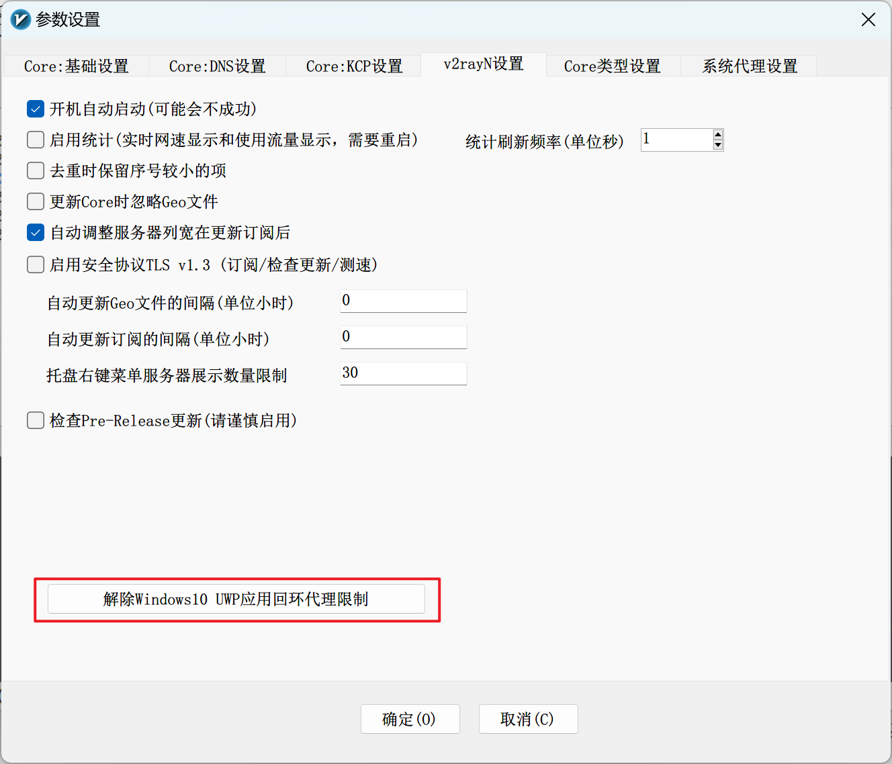Enable 启用安全协议TLS v1.3 checkbox
Screen dimensions: 892x764
pos(36,265)
